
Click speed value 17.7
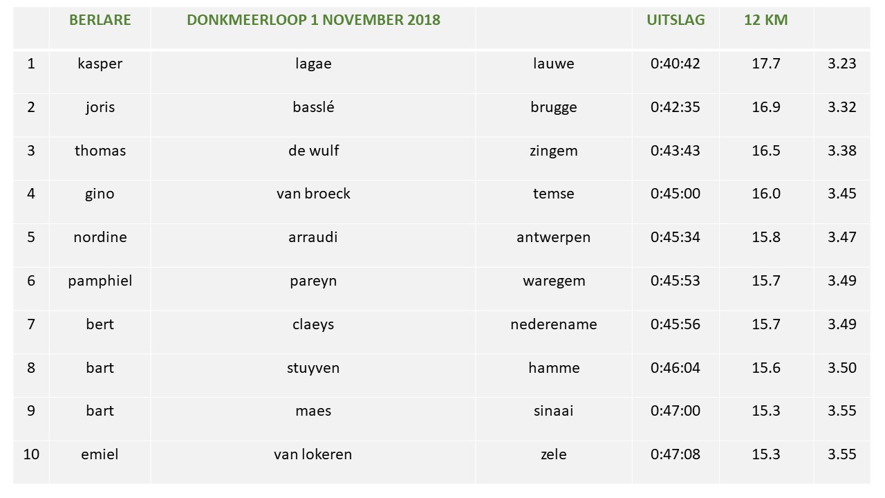766,64
